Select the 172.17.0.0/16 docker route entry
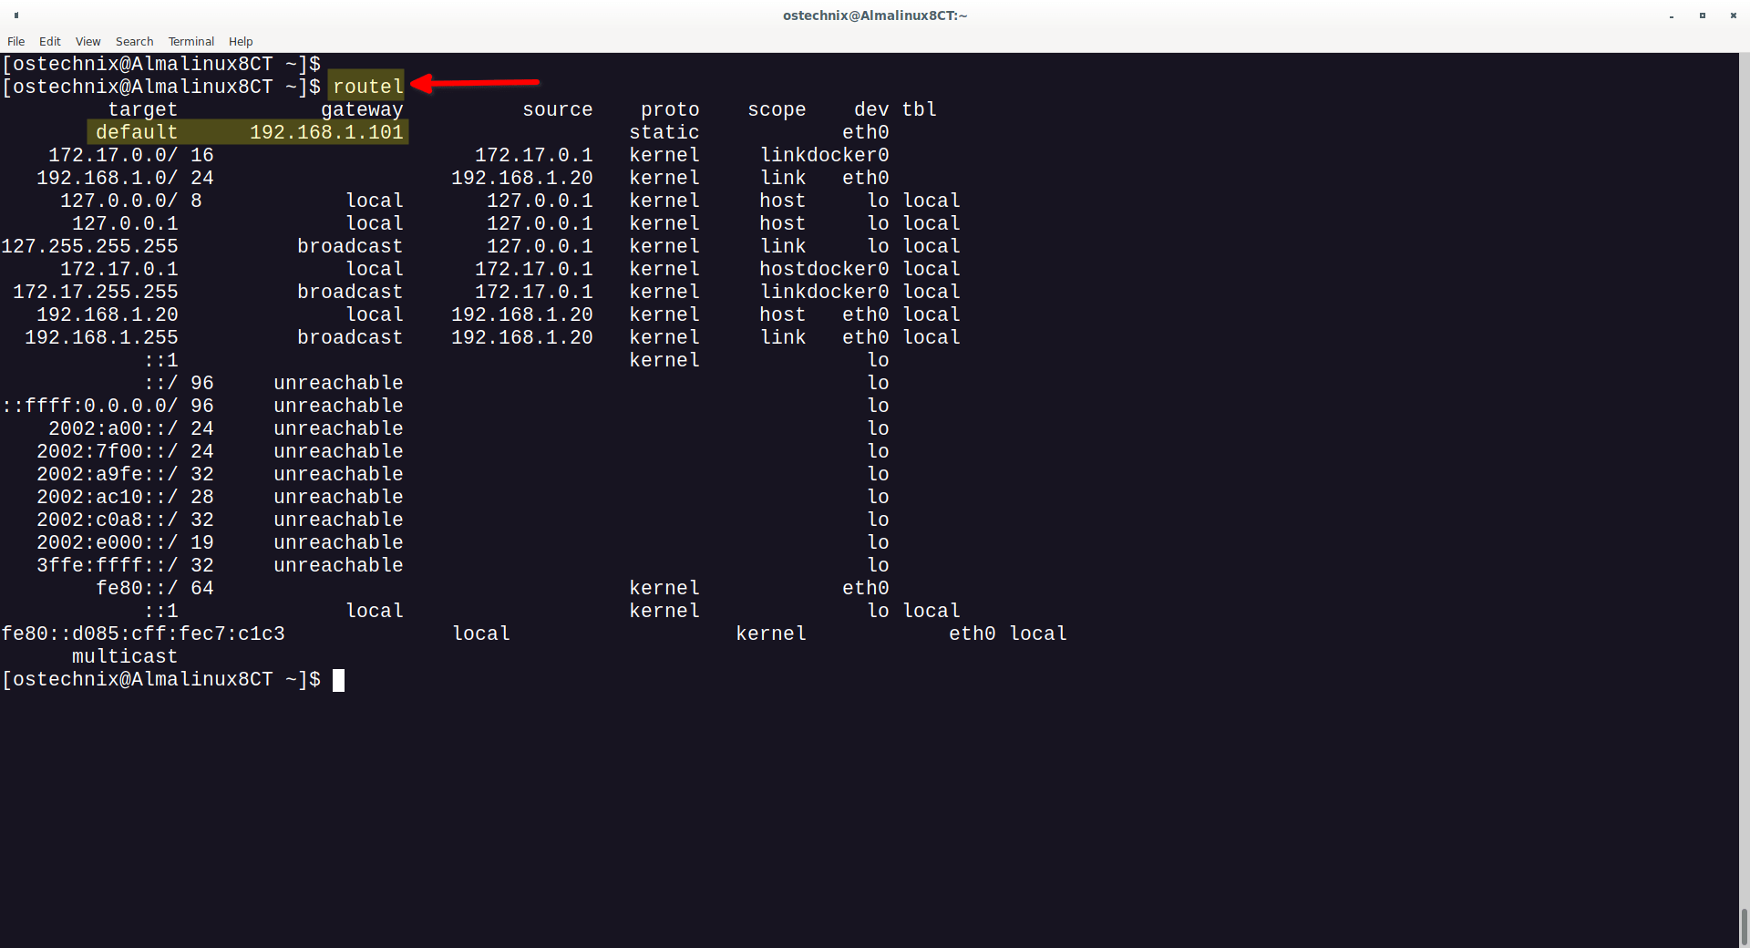 [130, 154]
